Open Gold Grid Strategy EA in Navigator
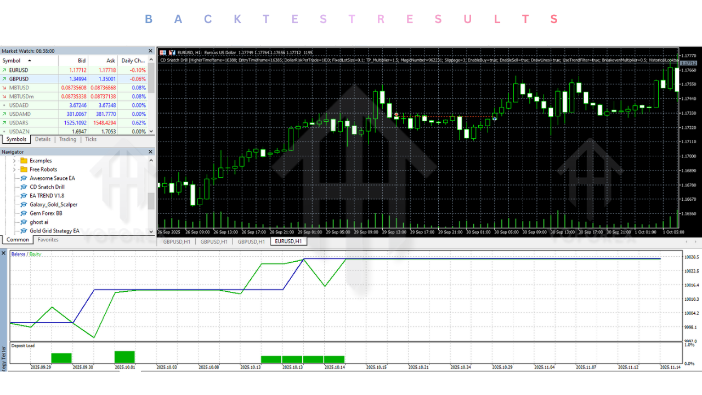Image resolution: width=702 pixels, height=395 pixels. 54,231
